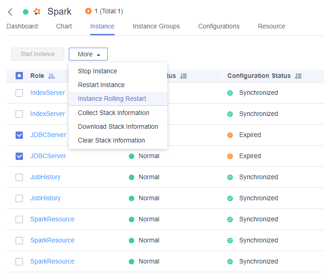Viewport: 324px width, 280px height.
Task: Check the second IndexServer row checkbox
Action: click(x=19, y=114)
